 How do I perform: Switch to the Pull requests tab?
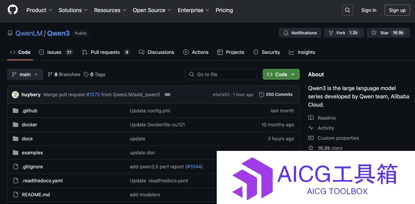[x=106, y=52]
